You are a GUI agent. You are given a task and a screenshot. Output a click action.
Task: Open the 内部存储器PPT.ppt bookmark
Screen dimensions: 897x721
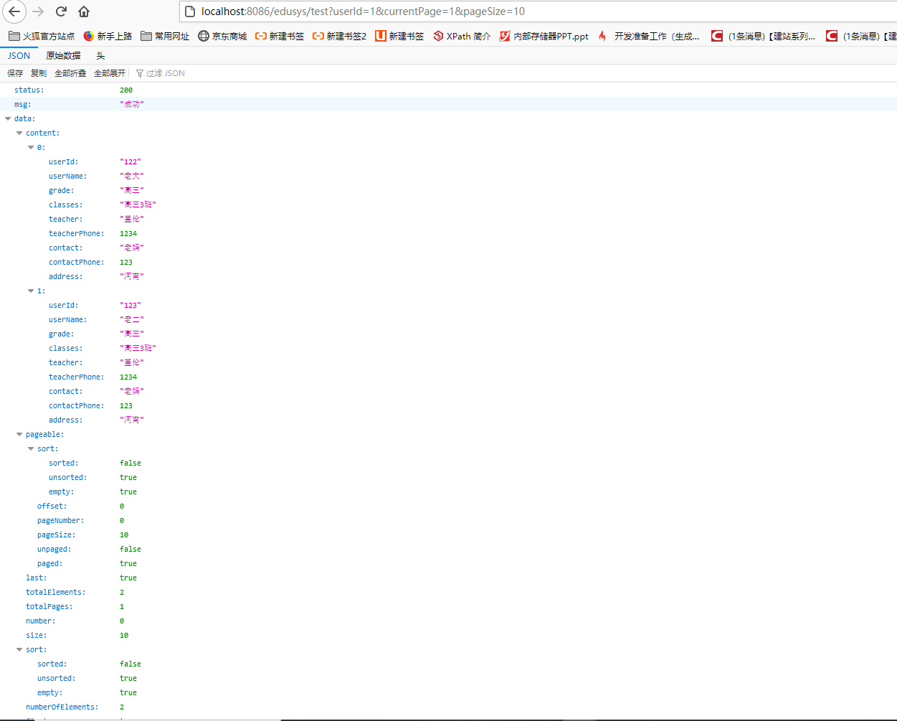point(544,36)
